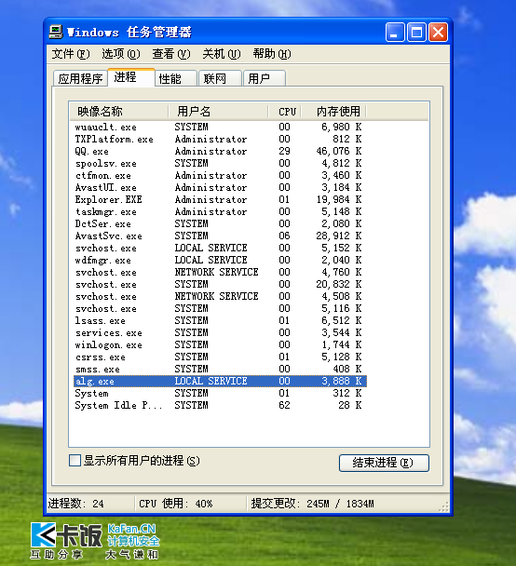Select svchost.exe using 4,760 K
Screen dimensions: 516x566
pyautogui.click(x=220, y=272)
